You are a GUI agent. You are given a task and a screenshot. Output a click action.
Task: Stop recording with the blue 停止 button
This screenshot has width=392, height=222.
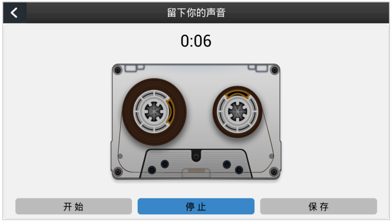coord(196,207)
